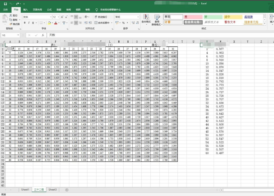Open the font name dropdown (宋体)
The height and width of the screenshot is (196, 274).
51,17
